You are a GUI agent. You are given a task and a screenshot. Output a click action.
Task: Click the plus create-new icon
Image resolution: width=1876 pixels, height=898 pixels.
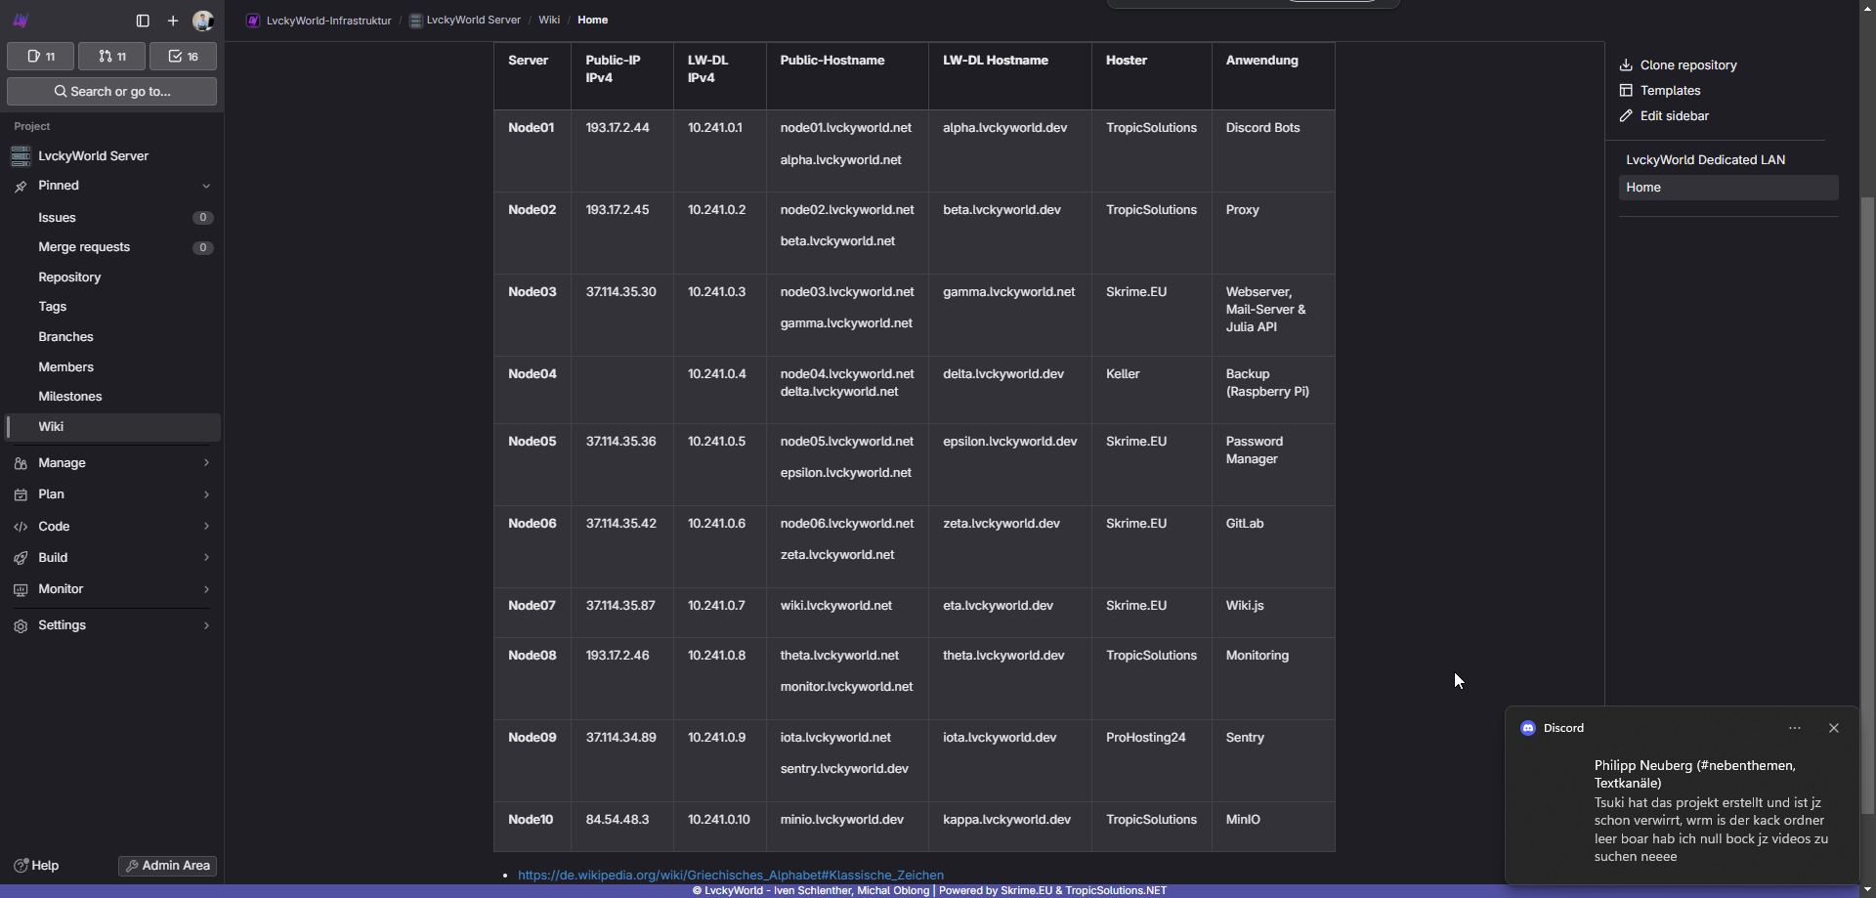pos(173,21)
